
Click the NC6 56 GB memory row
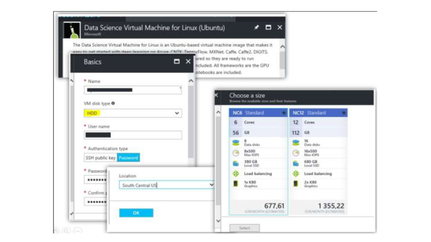coord(258,132)
